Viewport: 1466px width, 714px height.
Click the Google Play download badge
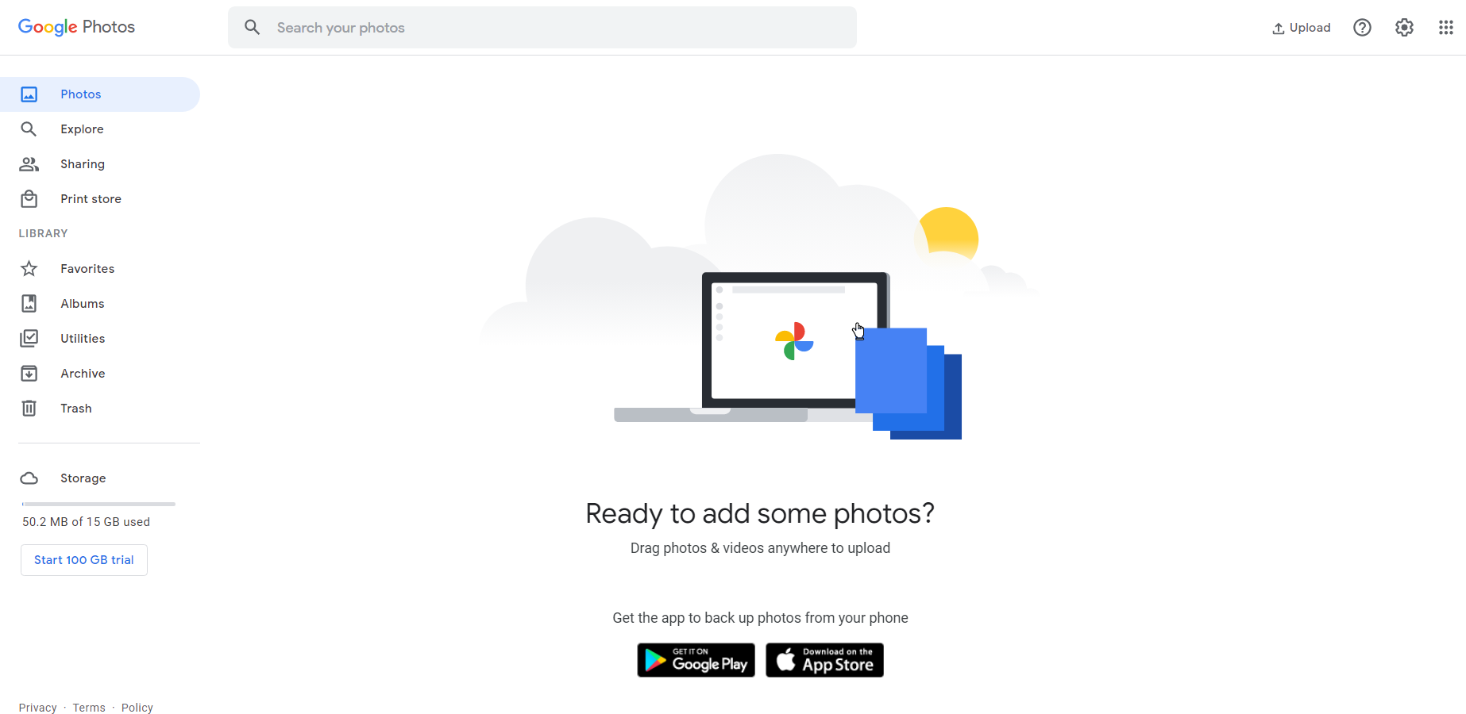coord(696,660)
